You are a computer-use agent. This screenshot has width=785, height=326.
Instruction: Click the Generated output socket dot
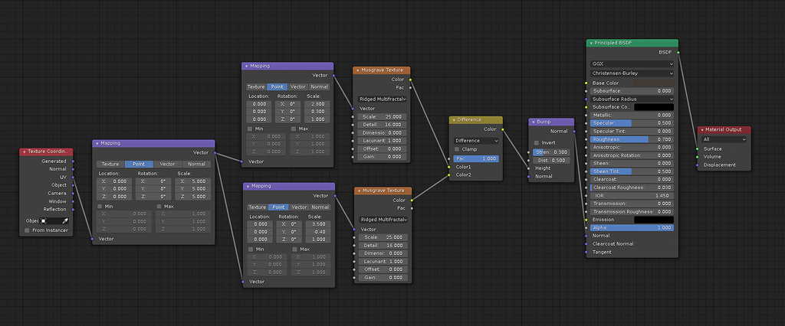coord(73,161)
